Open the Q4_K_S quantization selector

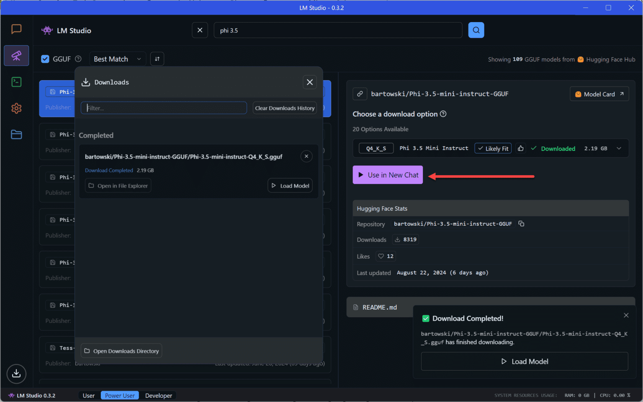tap(376, 148)
